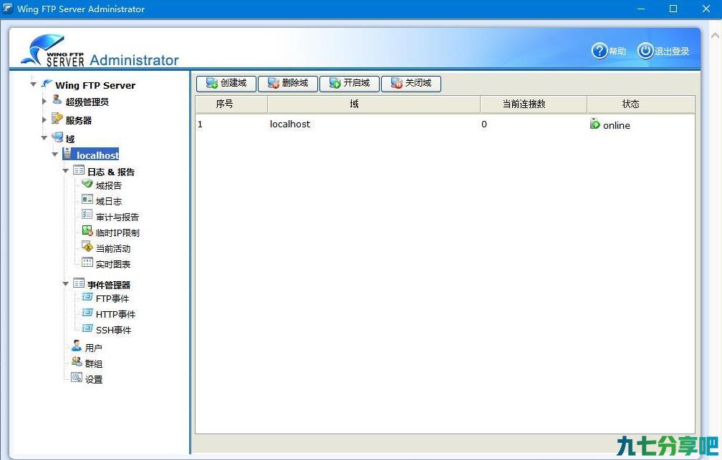Image resolution: width=722 pixels, height=460 pixels.
Task: Click the 关闭域 stop domain button
Action: pyautogui.click(x=411, y=83)
